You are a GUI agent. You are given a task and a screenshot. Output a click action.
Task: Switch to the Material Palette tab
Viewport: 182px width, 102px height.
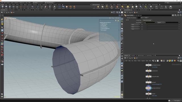141,56
